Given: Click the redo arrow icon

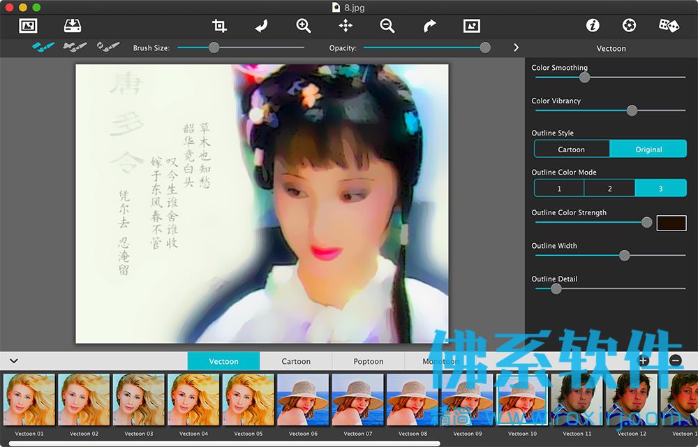Looking at the screenshot, I should tap(429, 26).
